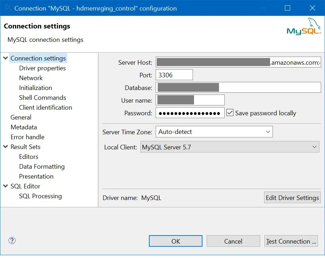The image size is (325, 258).
Task: Click Test Connection button
Action: point(291,241)
